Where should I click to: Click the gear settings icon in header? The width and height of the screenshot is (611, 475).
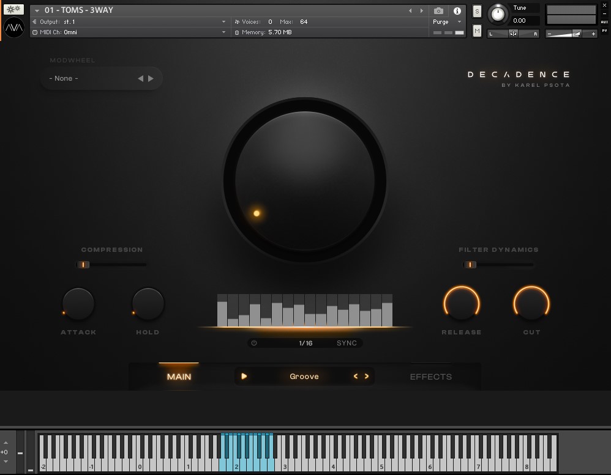point(14,10)
